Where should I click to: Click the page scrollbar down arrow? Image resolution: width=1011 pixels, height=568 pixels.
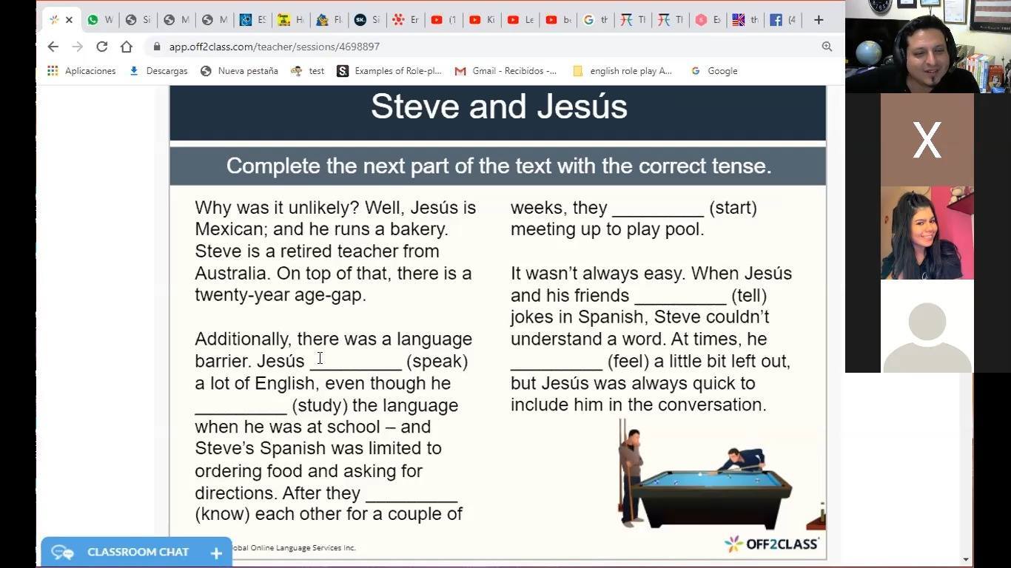(967, 560)
